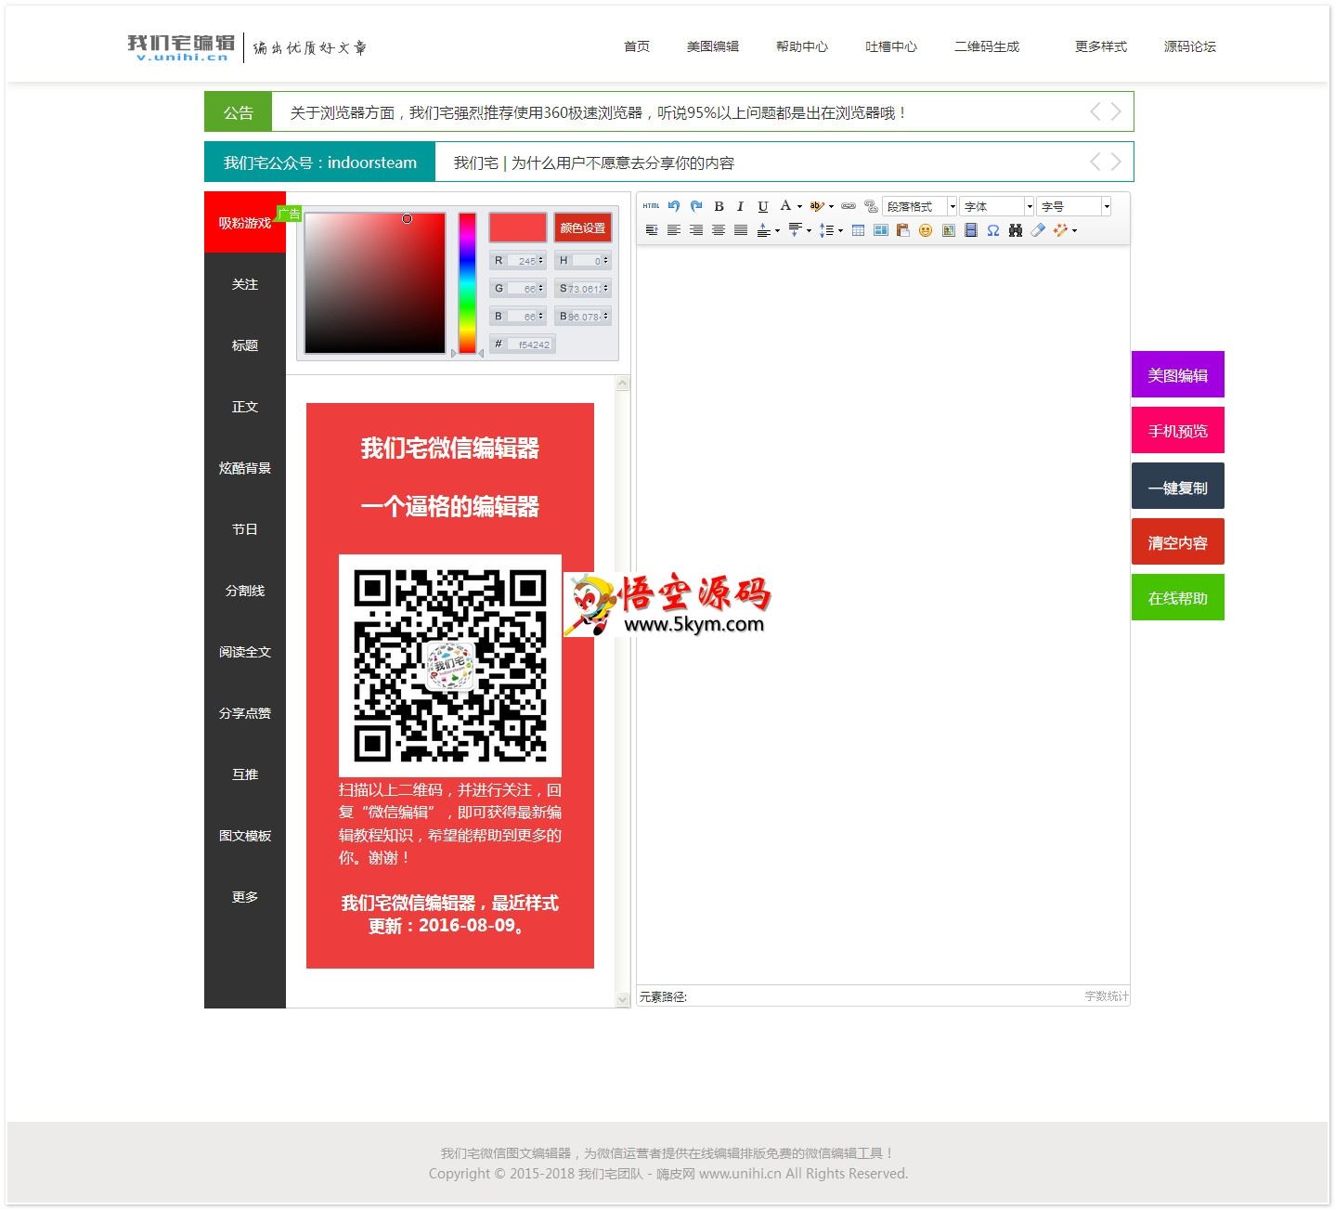1335x1210 pixels.
Task: Clear formatting with the eraser icon
Action: click(1038, 230)
